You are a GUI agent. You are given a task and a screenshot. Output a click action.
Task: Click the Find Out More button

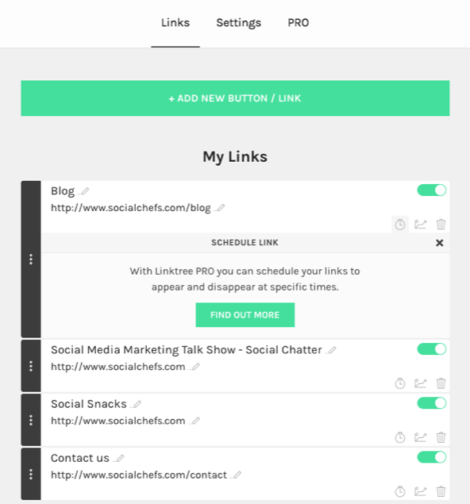point(245,314)
